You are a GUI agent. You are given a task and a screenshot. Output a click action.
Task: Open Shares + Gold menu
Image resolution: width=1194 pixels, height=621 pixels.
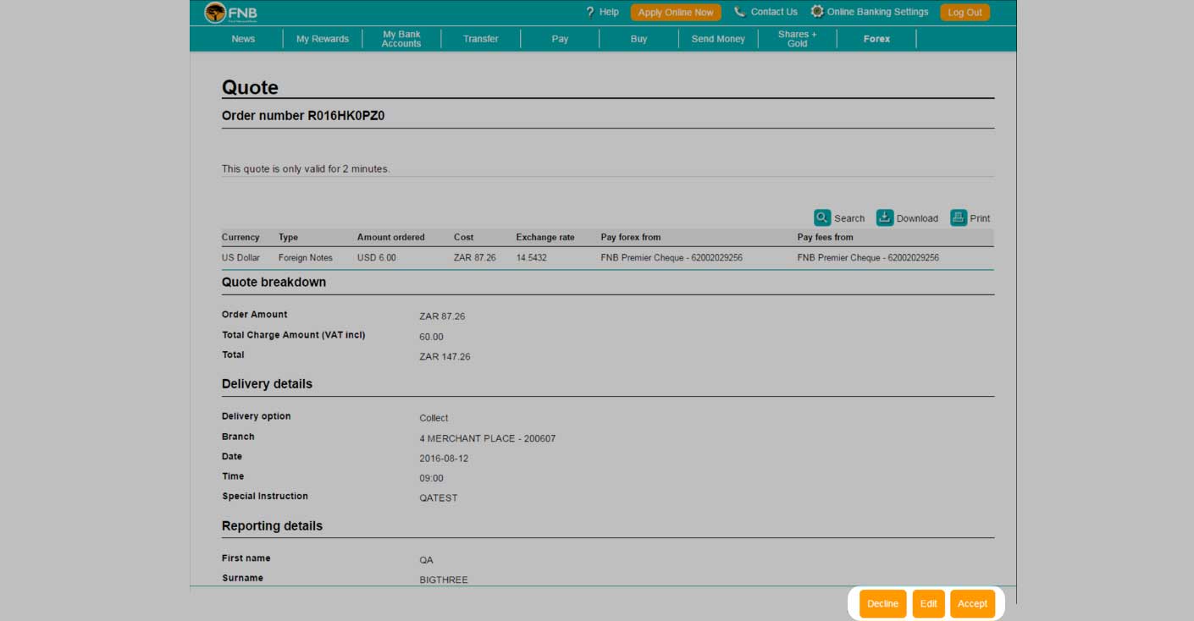coord(798,39)
